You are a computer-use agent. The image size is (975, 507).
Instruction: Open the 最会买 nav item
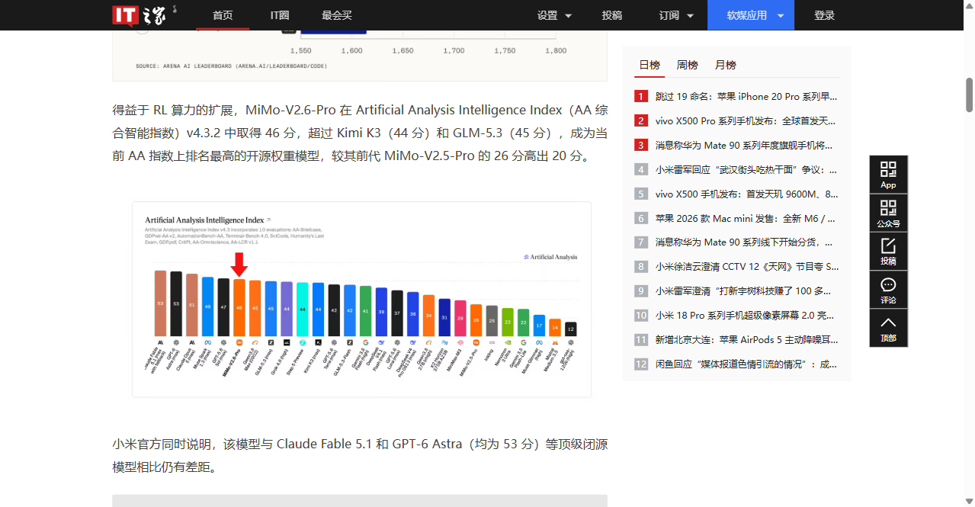(337, 15)
